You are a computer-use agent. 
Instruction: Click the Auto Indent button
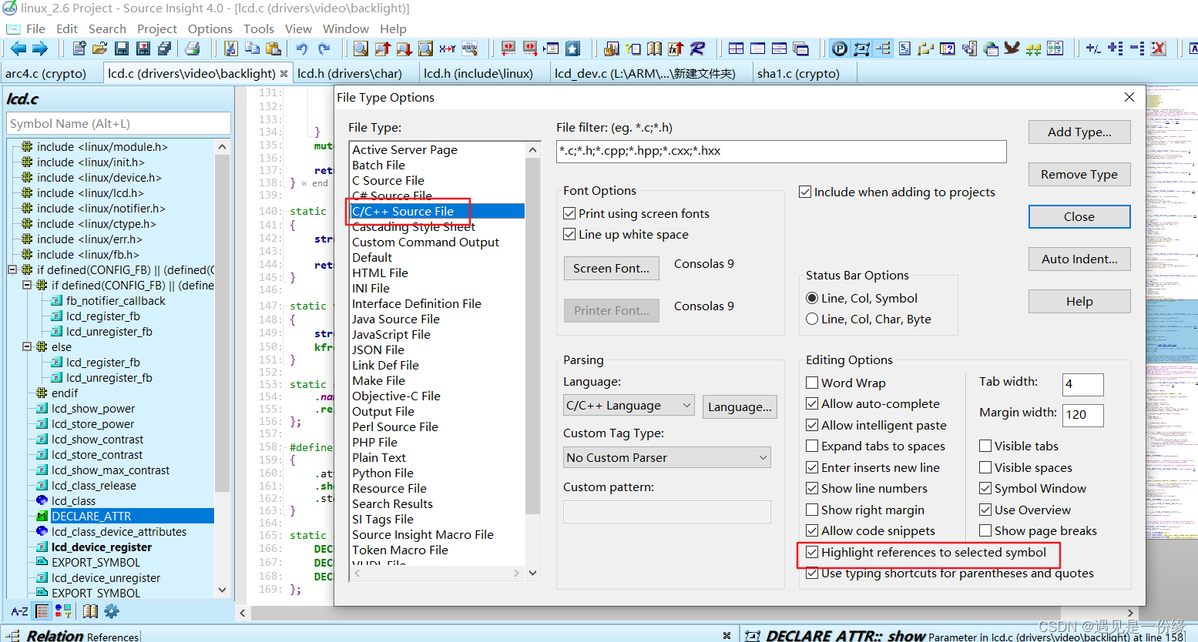click(x=1079, y=259)
